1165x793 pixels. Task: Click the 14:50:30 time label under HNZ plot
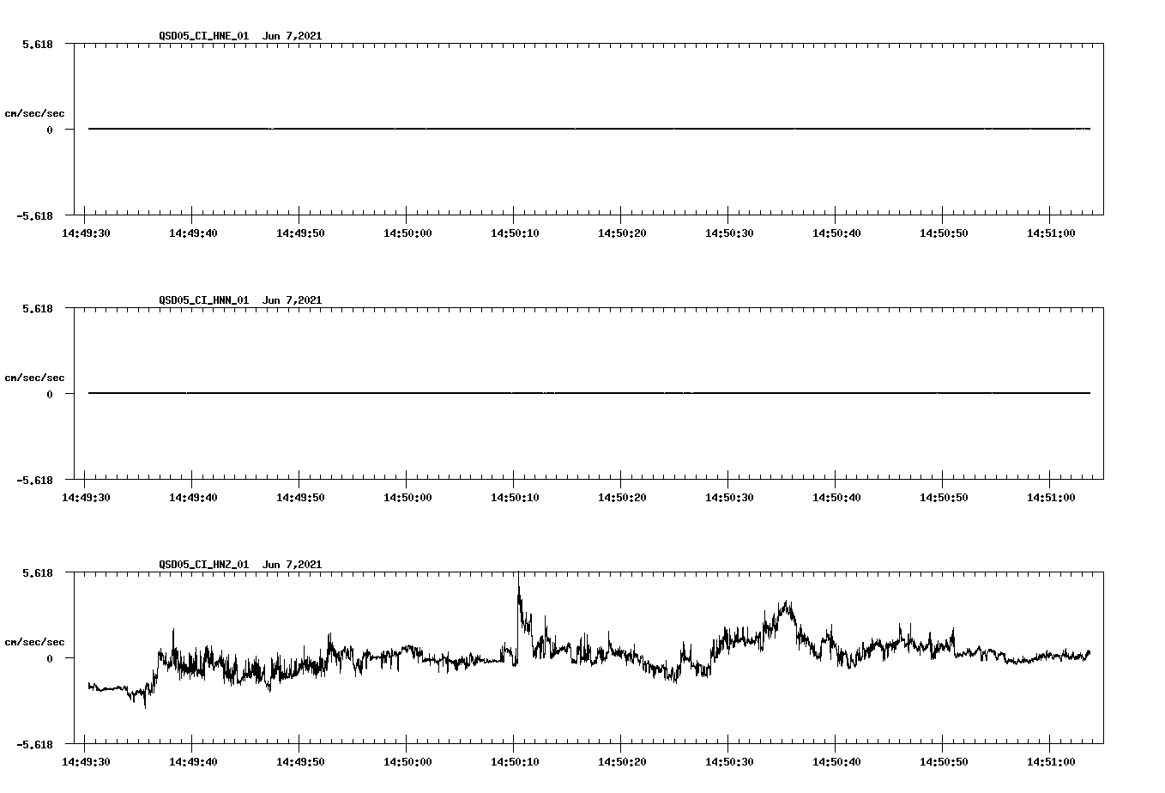pyautogui.click(x=729, y=762)
